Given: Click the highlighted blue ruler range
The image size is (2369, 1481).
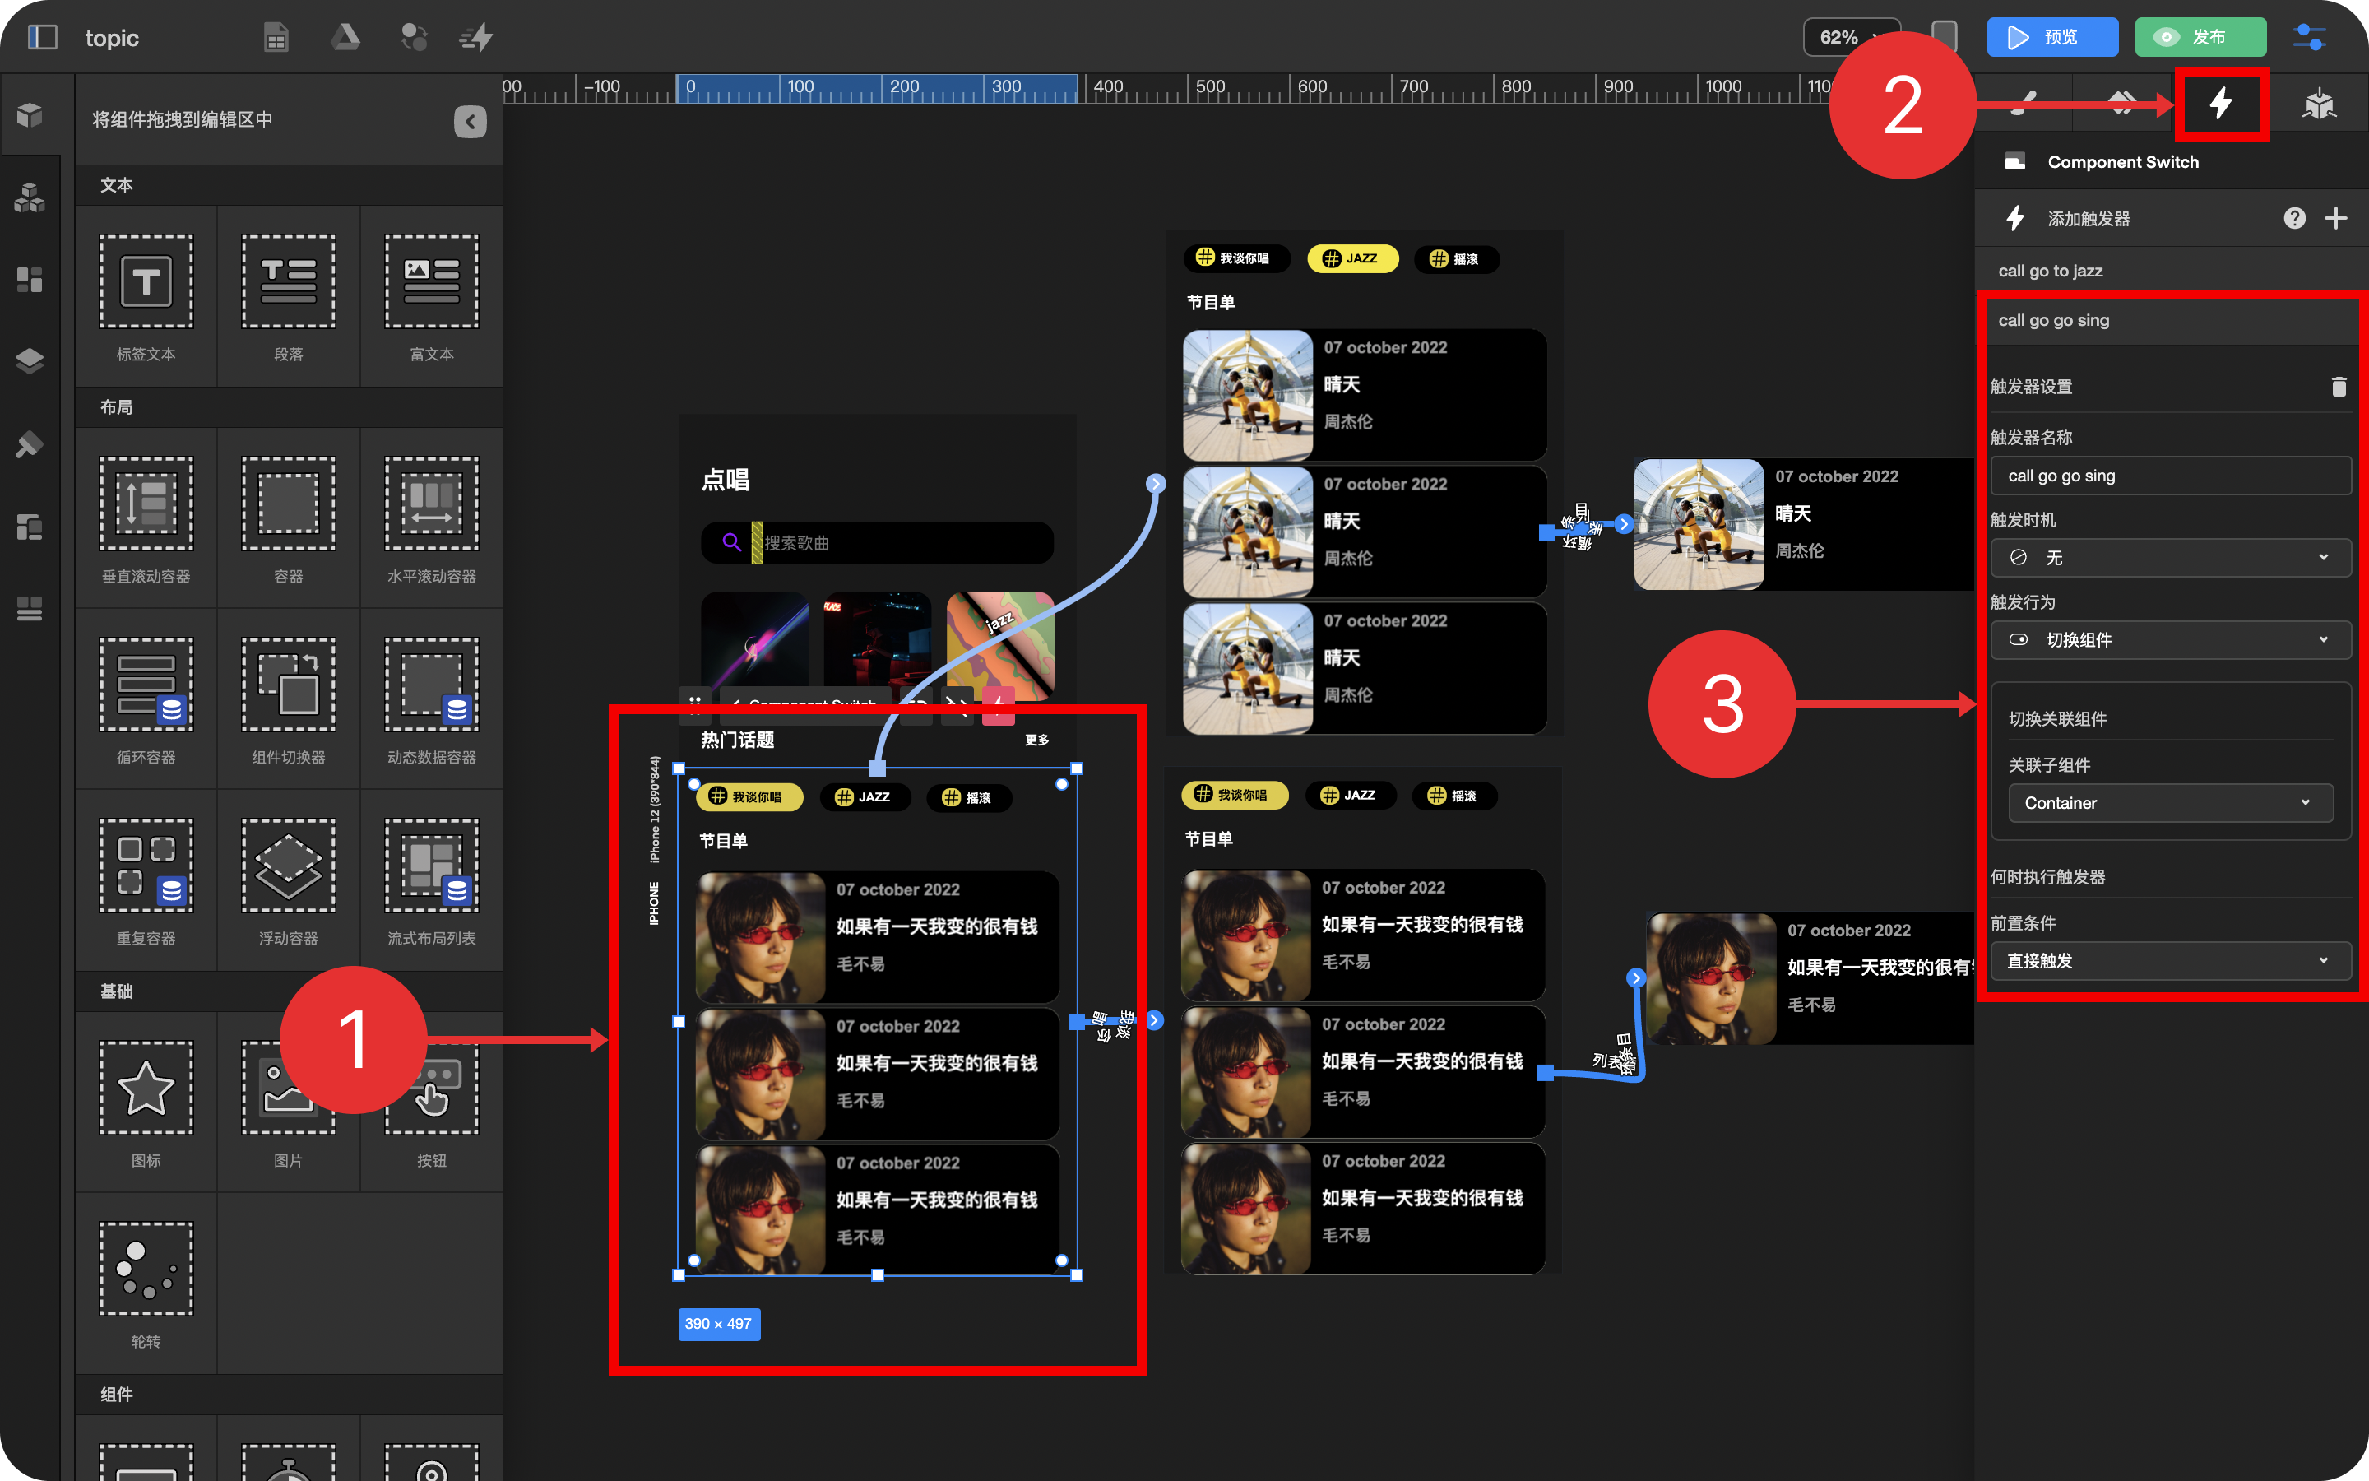Looking at the screenshot, I should 877,88.
